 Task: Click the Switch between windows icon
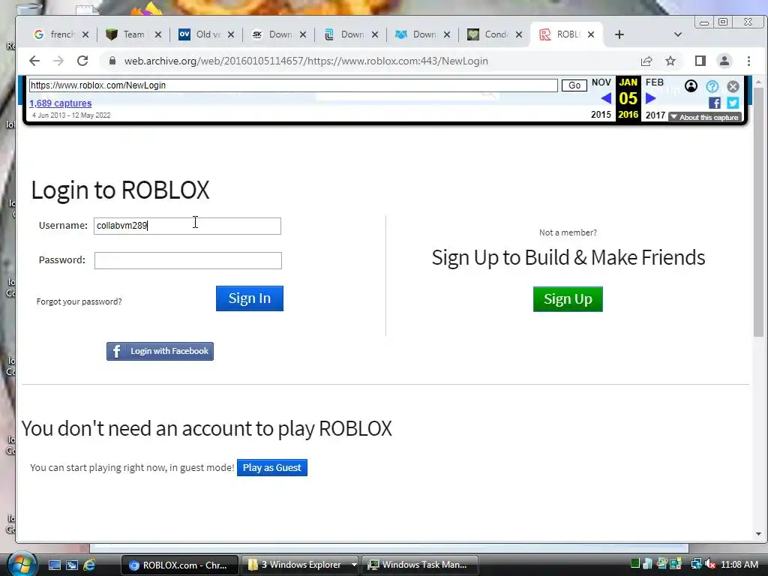tap(72, 565)
